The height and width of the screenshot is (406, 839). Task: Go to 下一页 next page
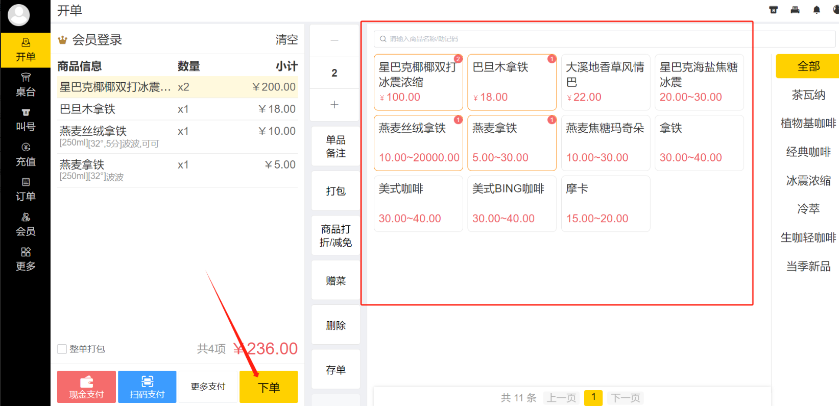pyautogui.click(x=626, y=398)
